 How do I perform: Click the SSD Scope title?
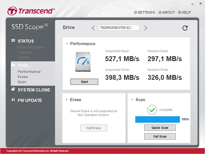(x=29, y=27)
